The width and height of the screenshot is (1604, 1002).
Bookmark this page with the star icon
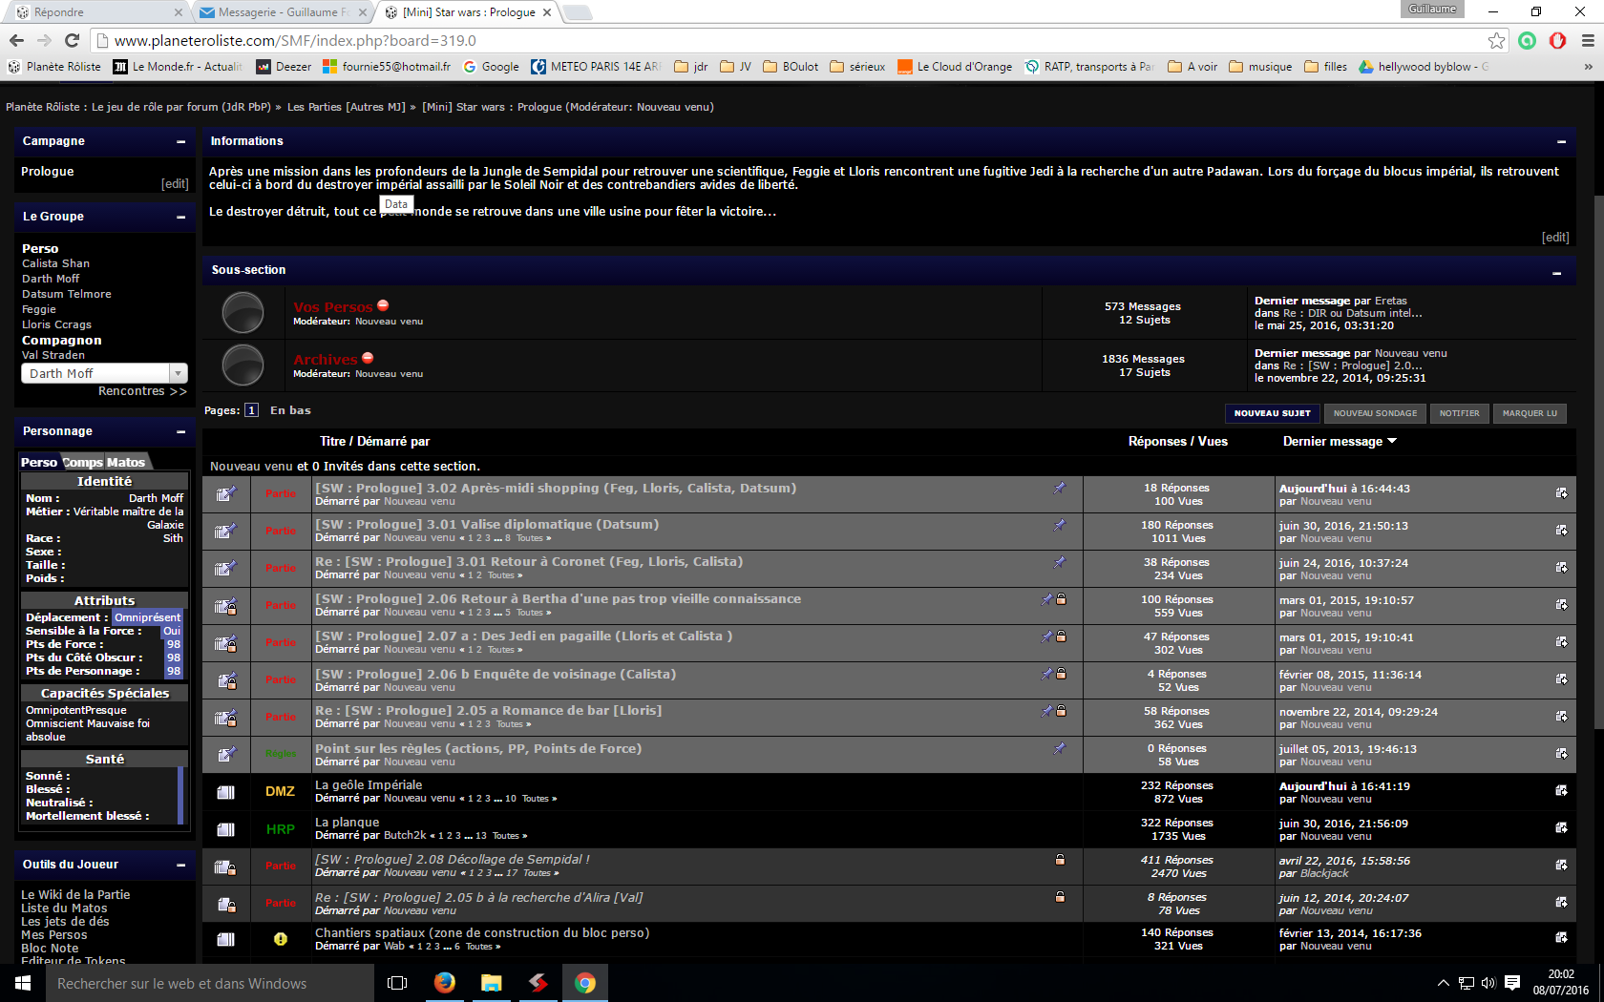pyautogui.click(x=1496, y=40)
